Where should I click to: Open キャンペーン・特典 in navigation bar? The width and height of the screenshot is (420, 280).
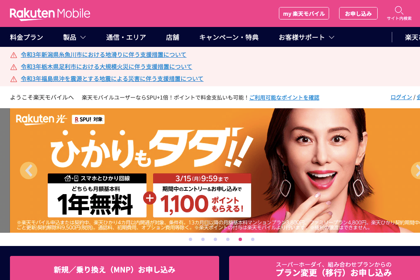point(229,37)
